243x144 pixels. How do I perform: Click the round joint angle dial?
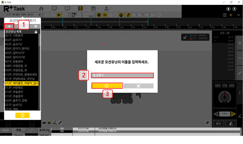point(225,98)
